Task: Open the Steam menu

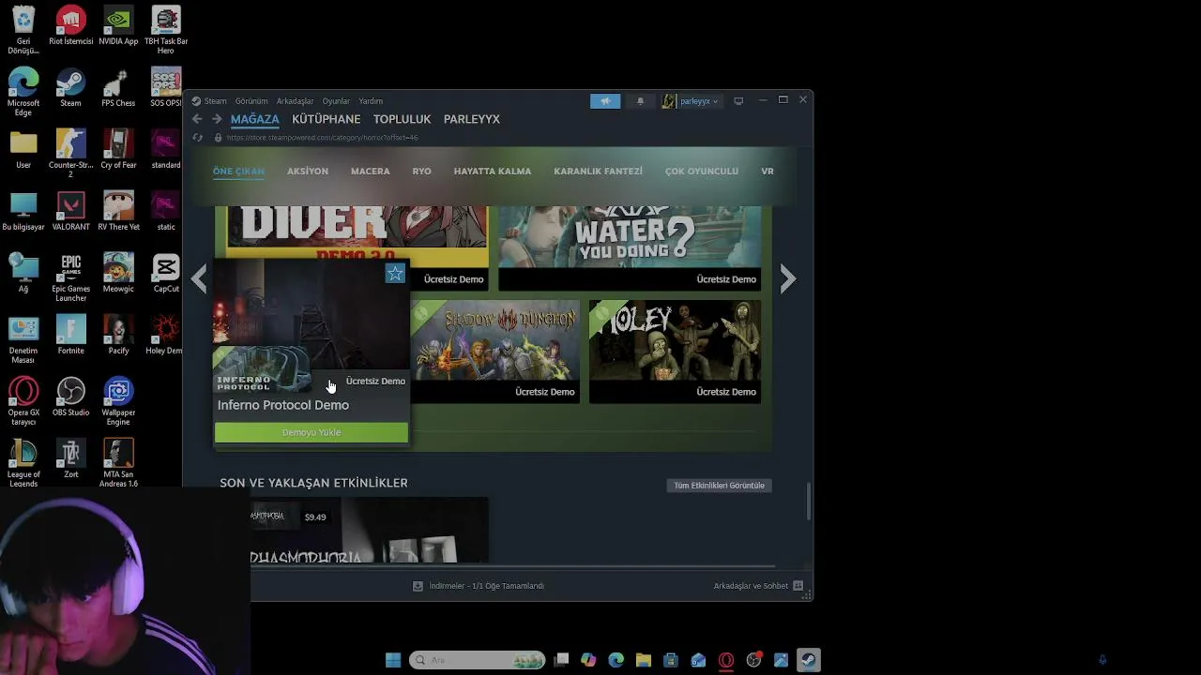Action: 210,101
